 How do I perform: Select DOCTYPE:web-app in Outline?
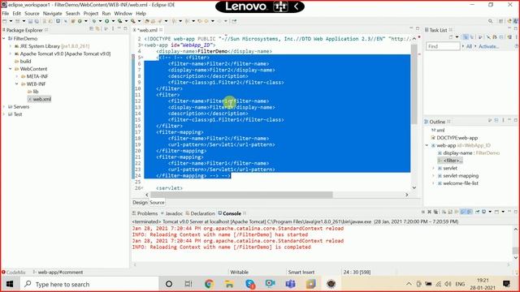(457, 138)
